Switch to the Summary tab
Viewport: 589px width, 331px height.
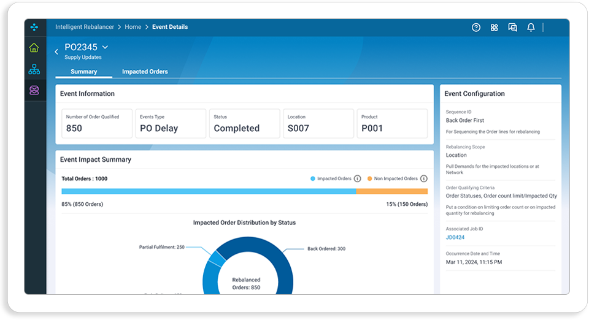[x=84, y=71]
